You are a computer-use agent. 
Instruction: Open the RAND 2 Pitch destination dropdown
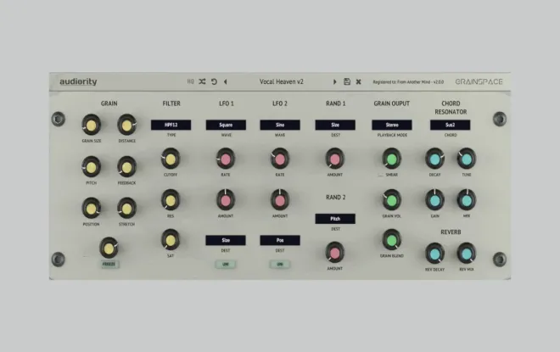pos(335,219)
